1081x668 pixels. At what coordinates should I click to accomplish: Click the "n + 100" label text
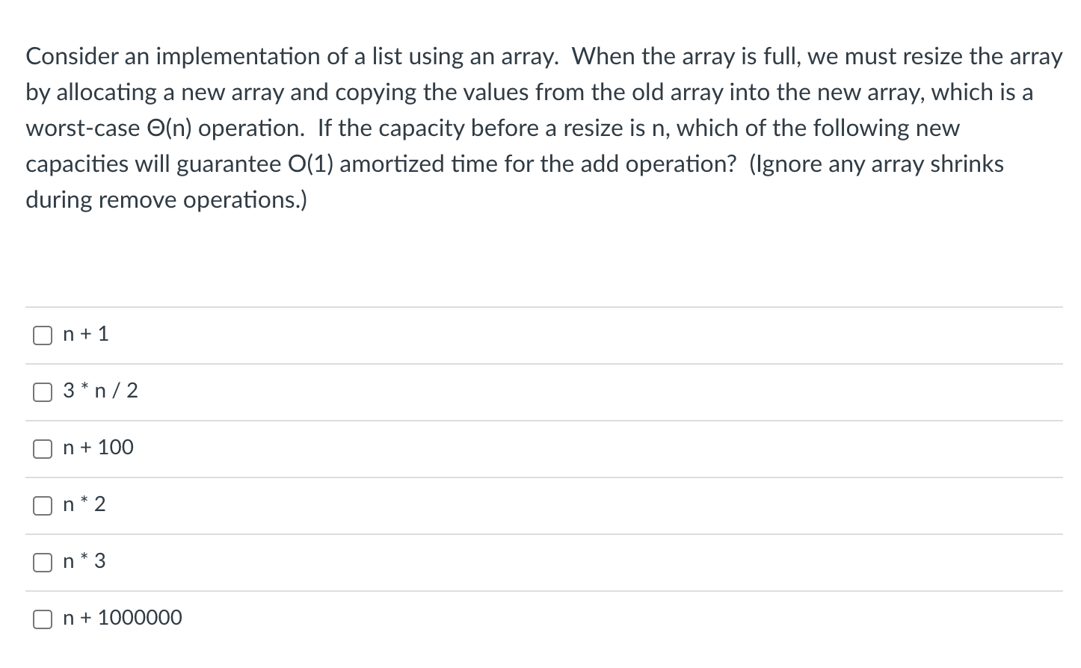click(99, 448)
